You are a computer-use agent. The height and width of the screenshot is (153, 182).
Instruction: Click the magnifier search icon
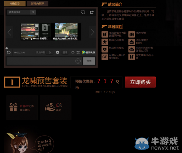tap(33, 12)
